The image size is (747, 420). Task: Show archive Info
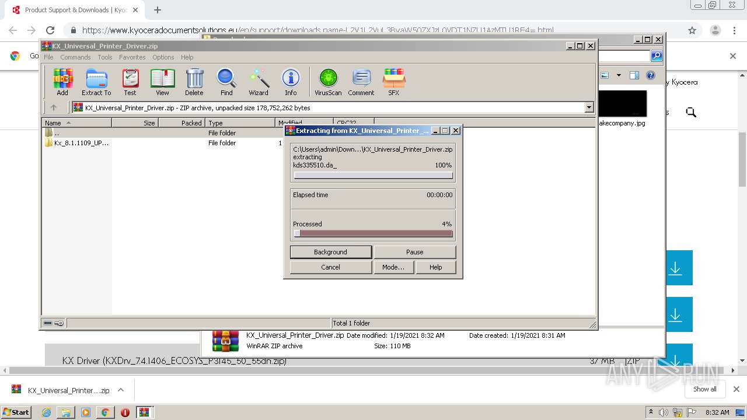pyautogui.click(x=291, y=82)
